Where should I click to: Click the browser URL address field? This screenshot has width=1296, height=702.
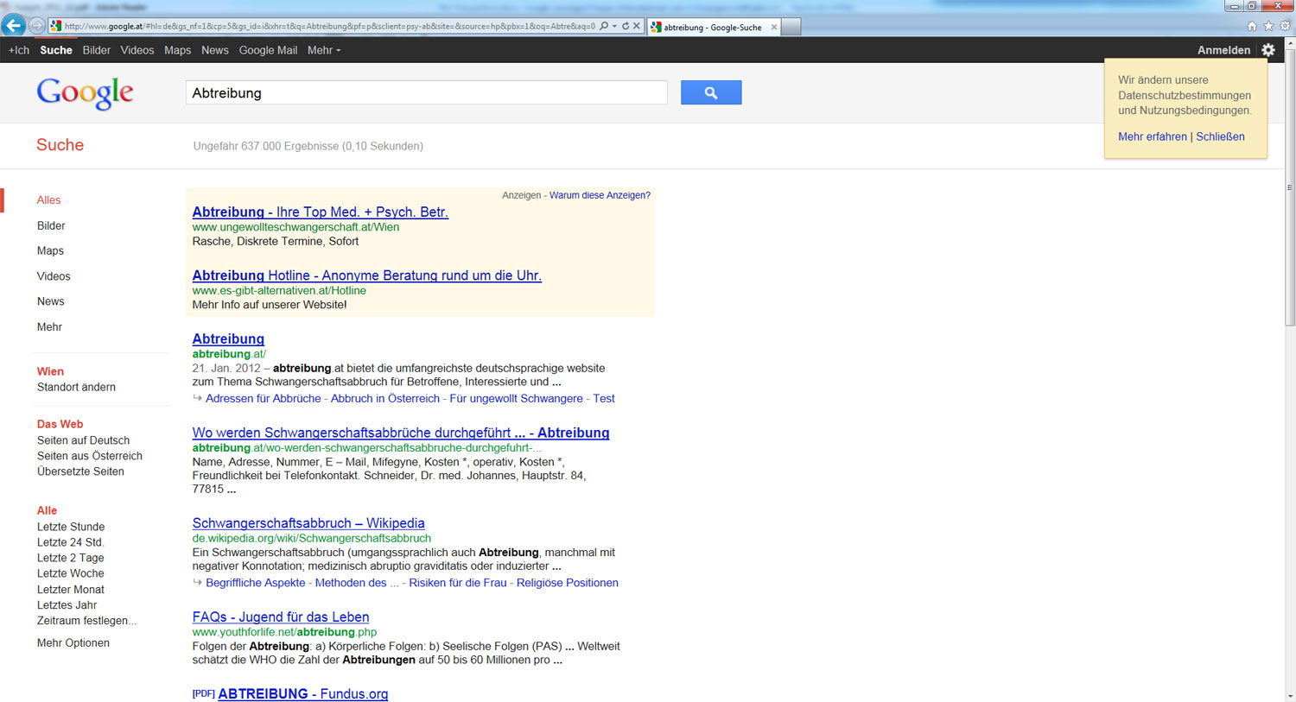coord(328,26)
